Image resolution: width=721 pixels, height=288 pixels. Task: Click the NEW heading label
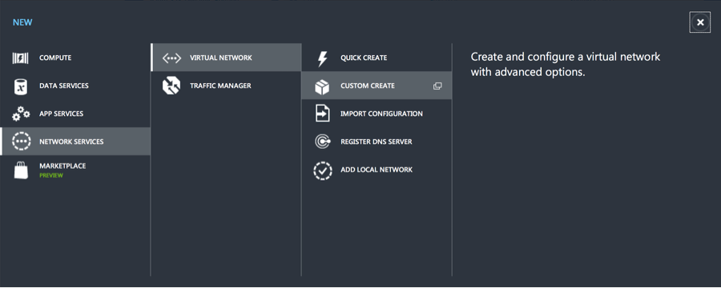[x=22, y=22]
